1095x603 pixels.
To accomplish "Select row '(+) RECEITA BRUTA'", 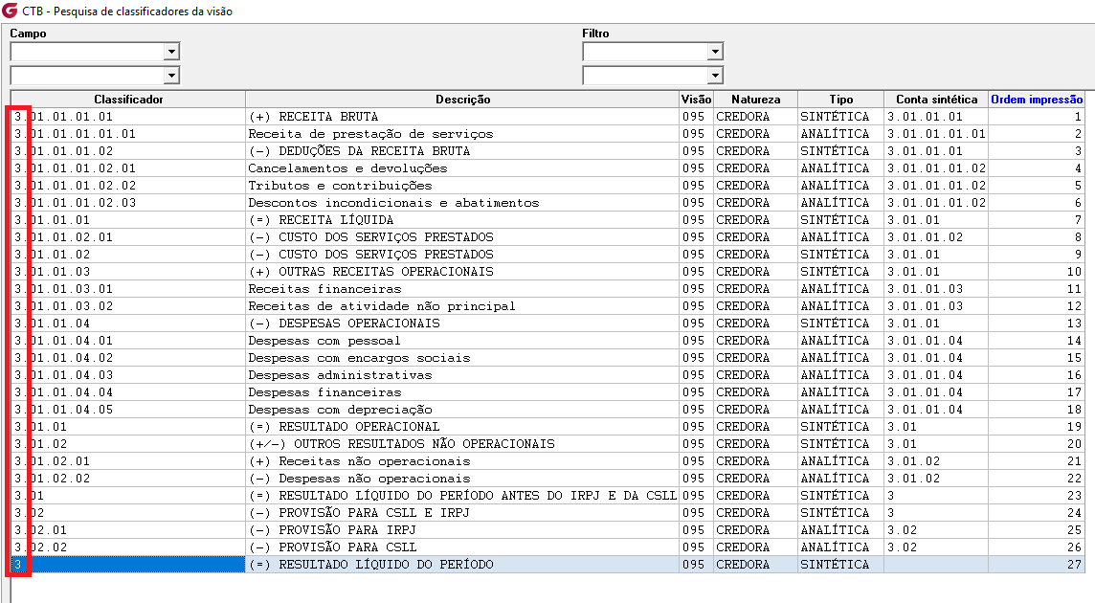I will click(547, 117).
